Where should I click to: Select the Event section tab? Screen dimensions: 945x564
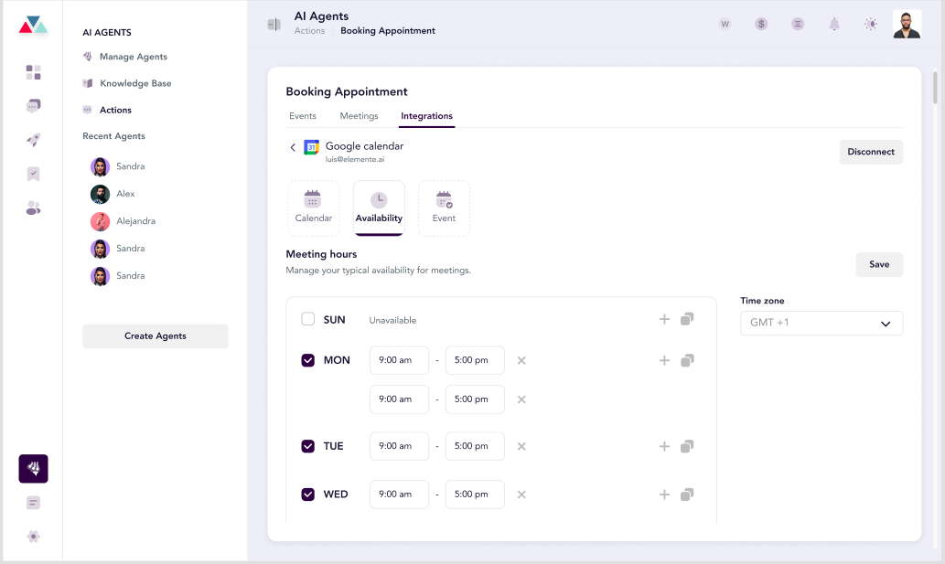coord(444,208)
